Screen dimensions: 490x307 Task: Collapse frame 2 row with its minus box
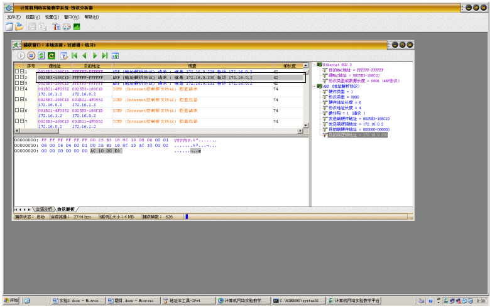coord(22,77)
